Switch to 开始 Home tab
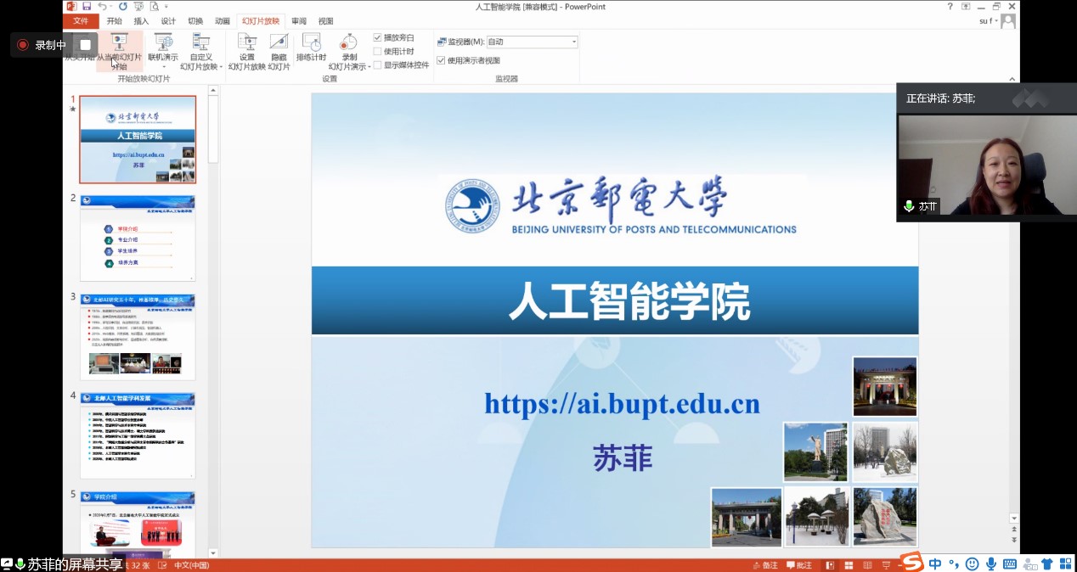Image resolution: width=1077 pixels, height=572 pixels. coord(115,21)
